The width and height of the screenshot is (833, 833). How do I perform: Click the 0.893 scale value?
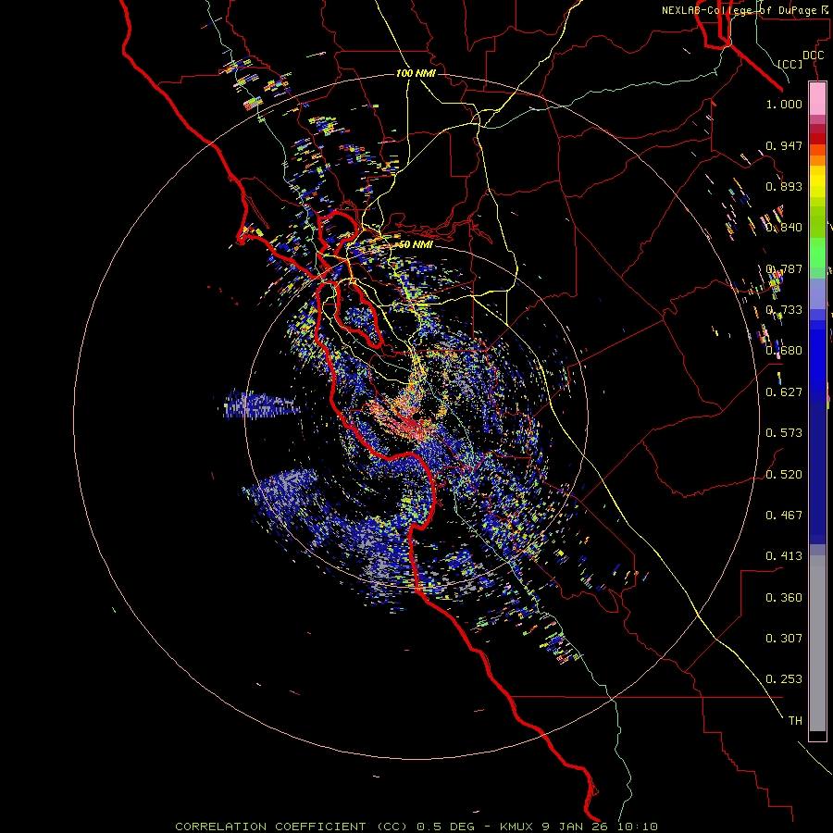[784, 186]
